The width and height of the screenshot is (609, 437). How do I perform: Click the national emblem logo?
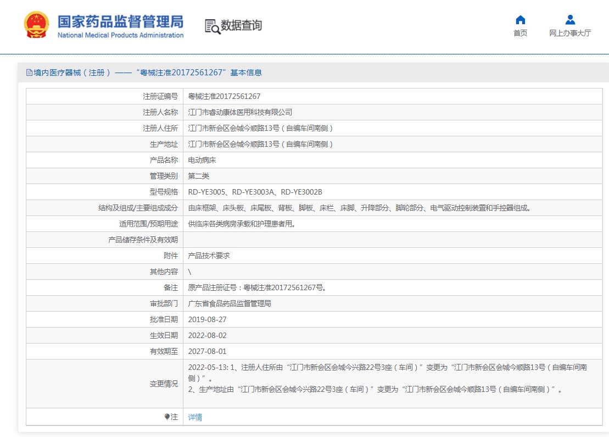pos(36,25)
